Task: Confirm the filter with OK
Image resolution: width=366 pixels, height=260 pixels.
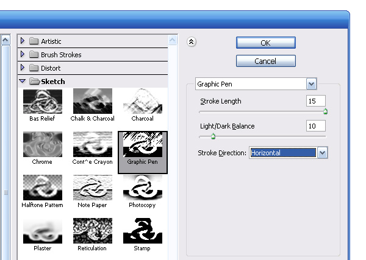Action: pyautogui.click(x=265, y=43)
